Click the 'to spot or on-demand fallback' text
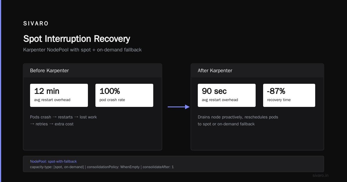Image resolution: width=347 pixels, height=182 pixels. click(x=226, y=124)
